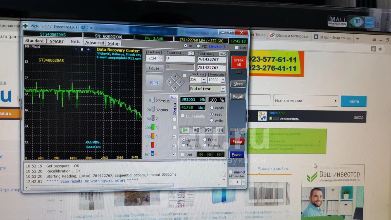Bookmark the page with the star icon
Screen dimensions: 391x220
pyautogui.click(x=380, y=49)
